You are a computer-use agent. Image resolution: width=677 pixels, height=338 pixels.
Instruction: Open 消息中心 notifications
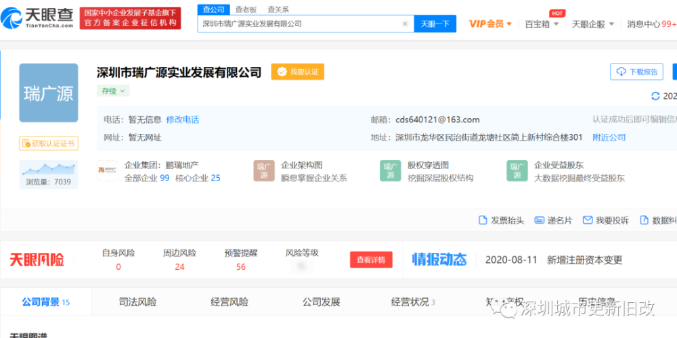[x=651, y=24]
